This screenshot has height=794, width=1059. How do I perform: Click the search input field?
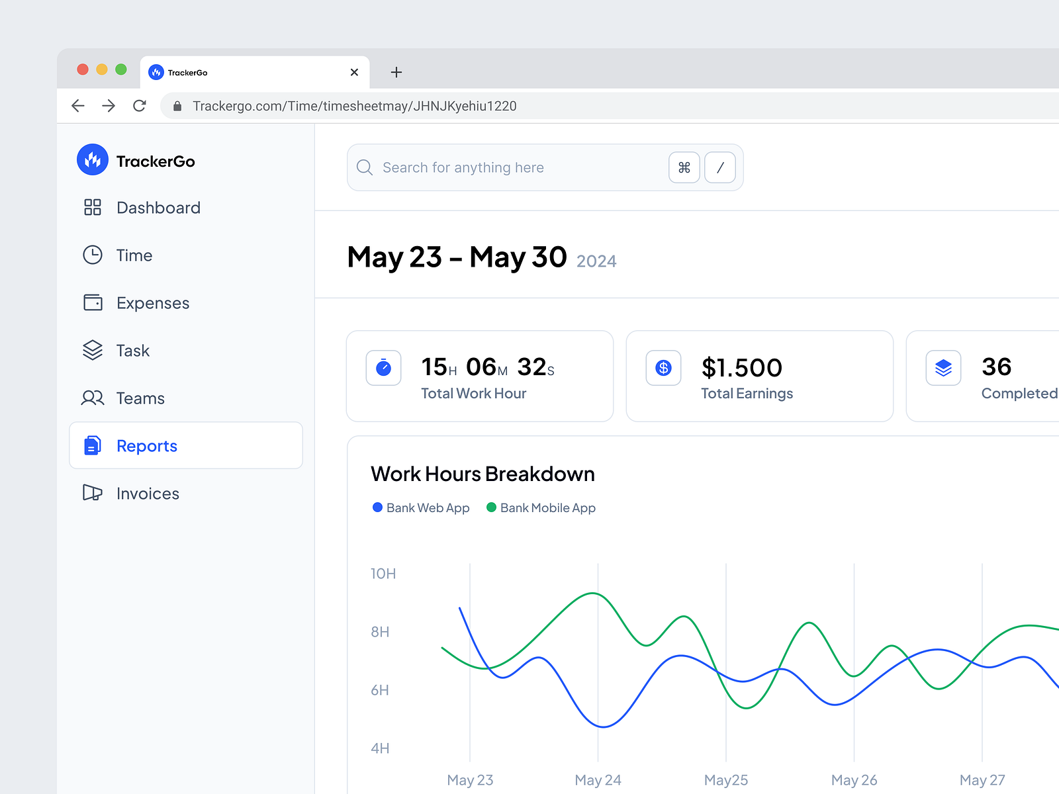click(503, 167)
